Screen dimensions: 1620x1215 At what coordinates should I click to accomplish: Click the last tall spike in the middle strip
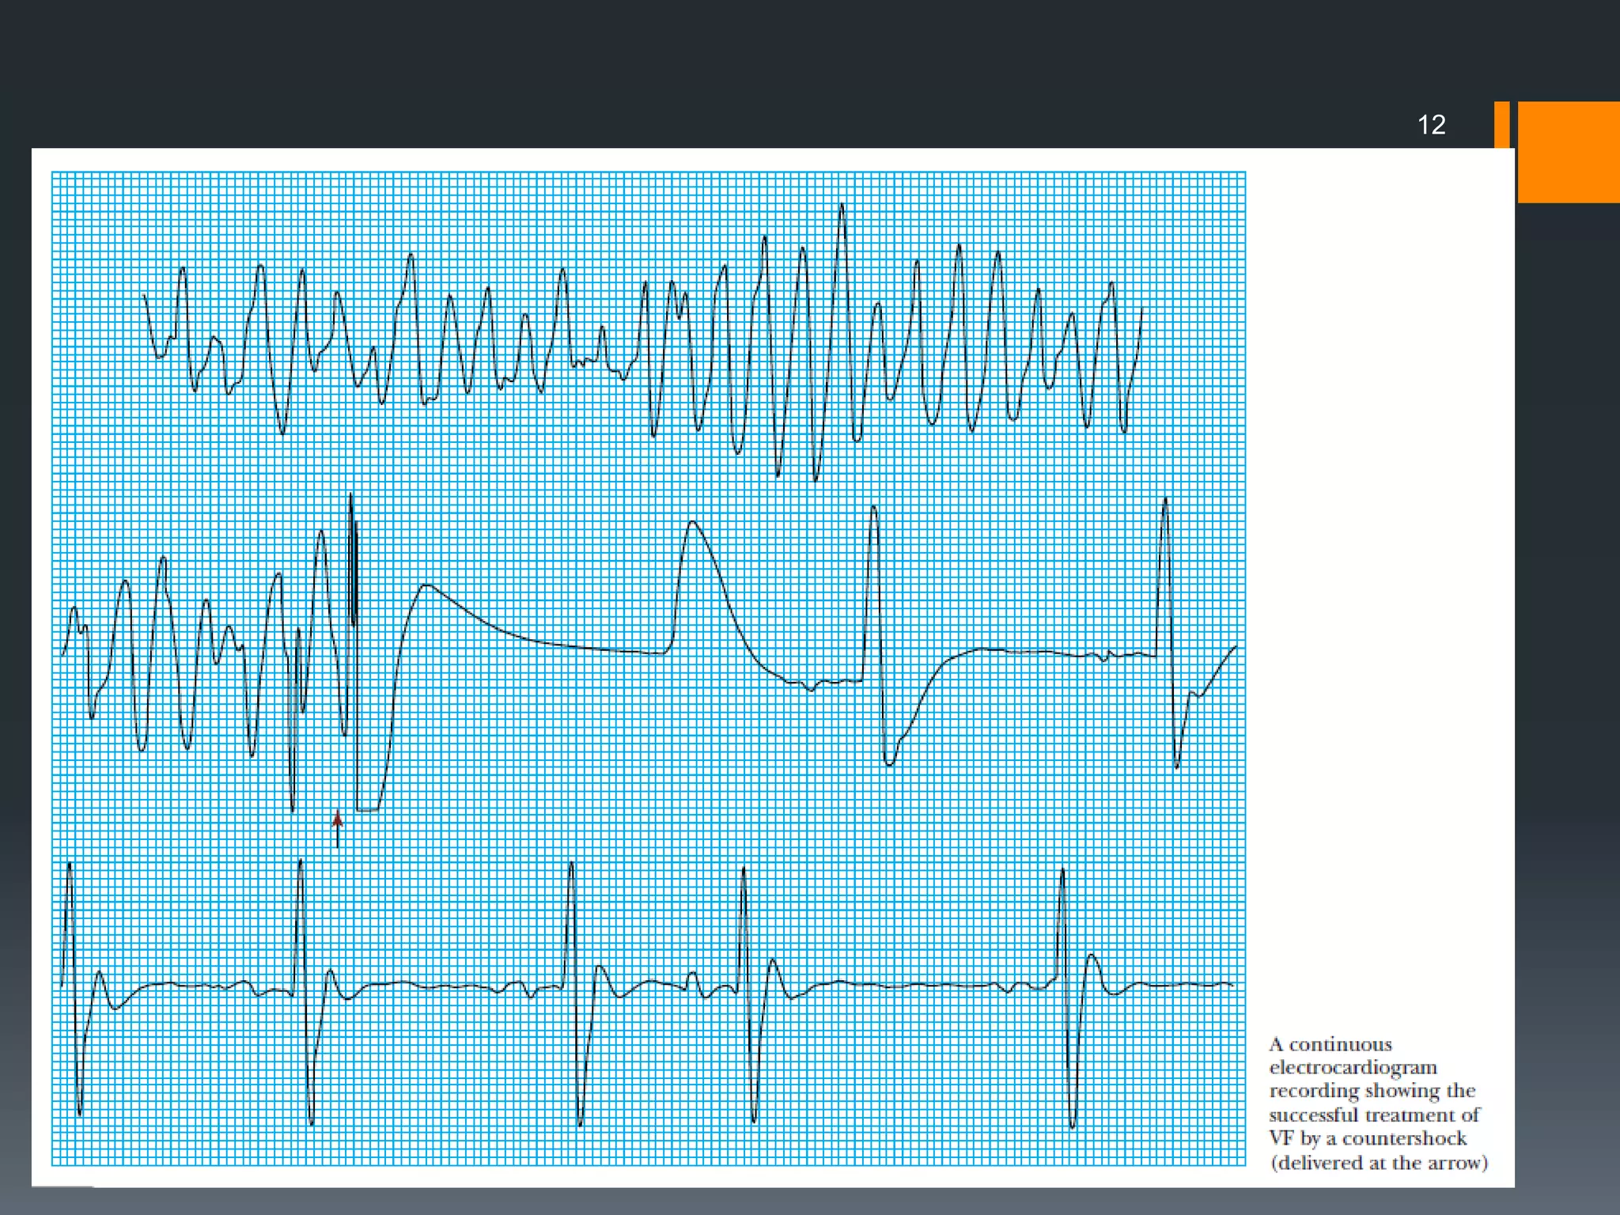tap(1165, 506)
